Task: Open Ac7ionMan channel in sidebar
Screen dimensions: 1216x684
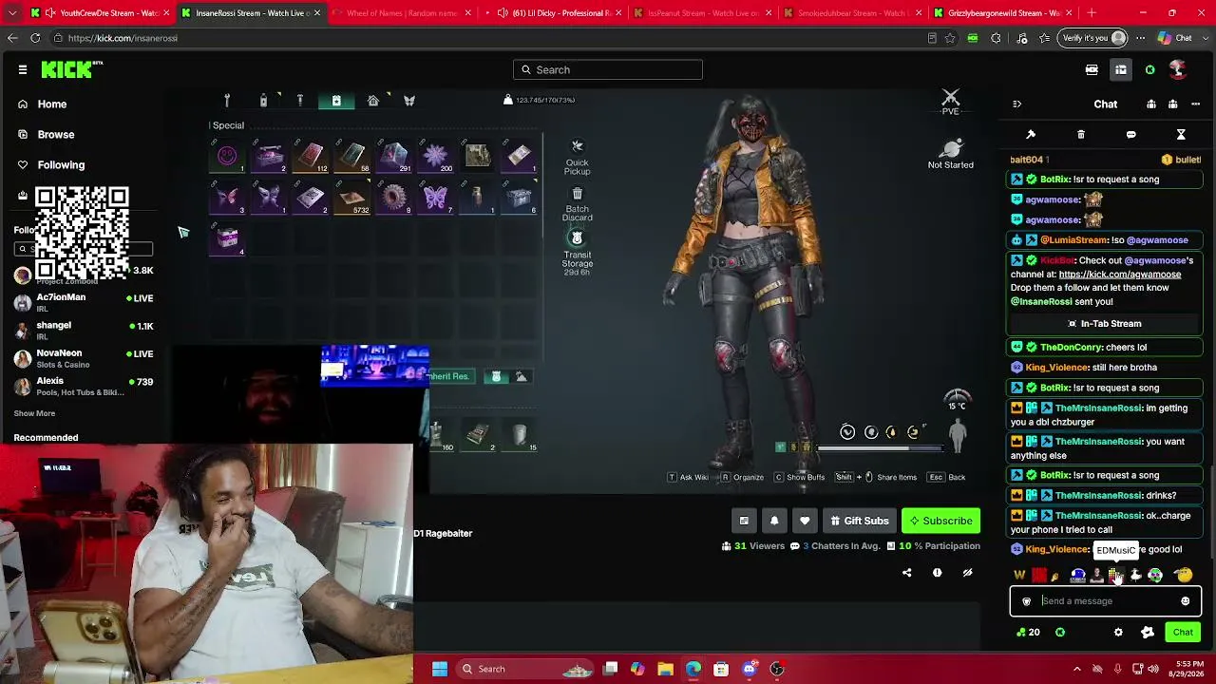Action: coord(84,302)
